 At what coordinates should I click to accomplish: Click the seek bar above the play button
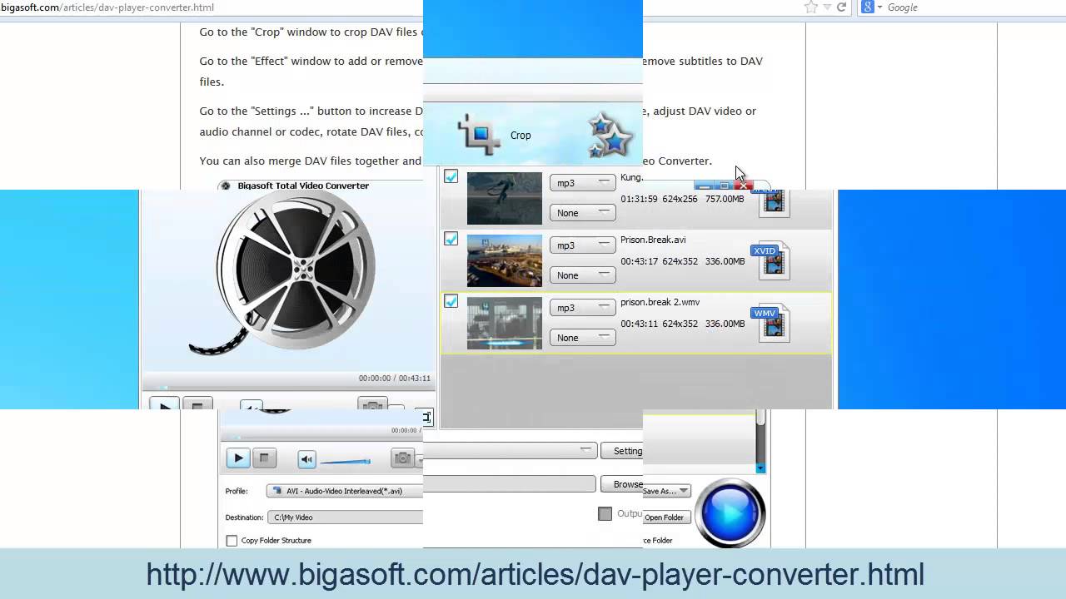pyautogui.click(x=321, y=438)
